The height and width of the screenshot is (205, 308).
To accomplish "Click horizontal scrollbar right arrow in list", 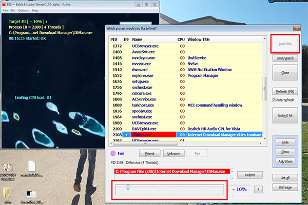I will pyautogui.click(x=260, y=143).
